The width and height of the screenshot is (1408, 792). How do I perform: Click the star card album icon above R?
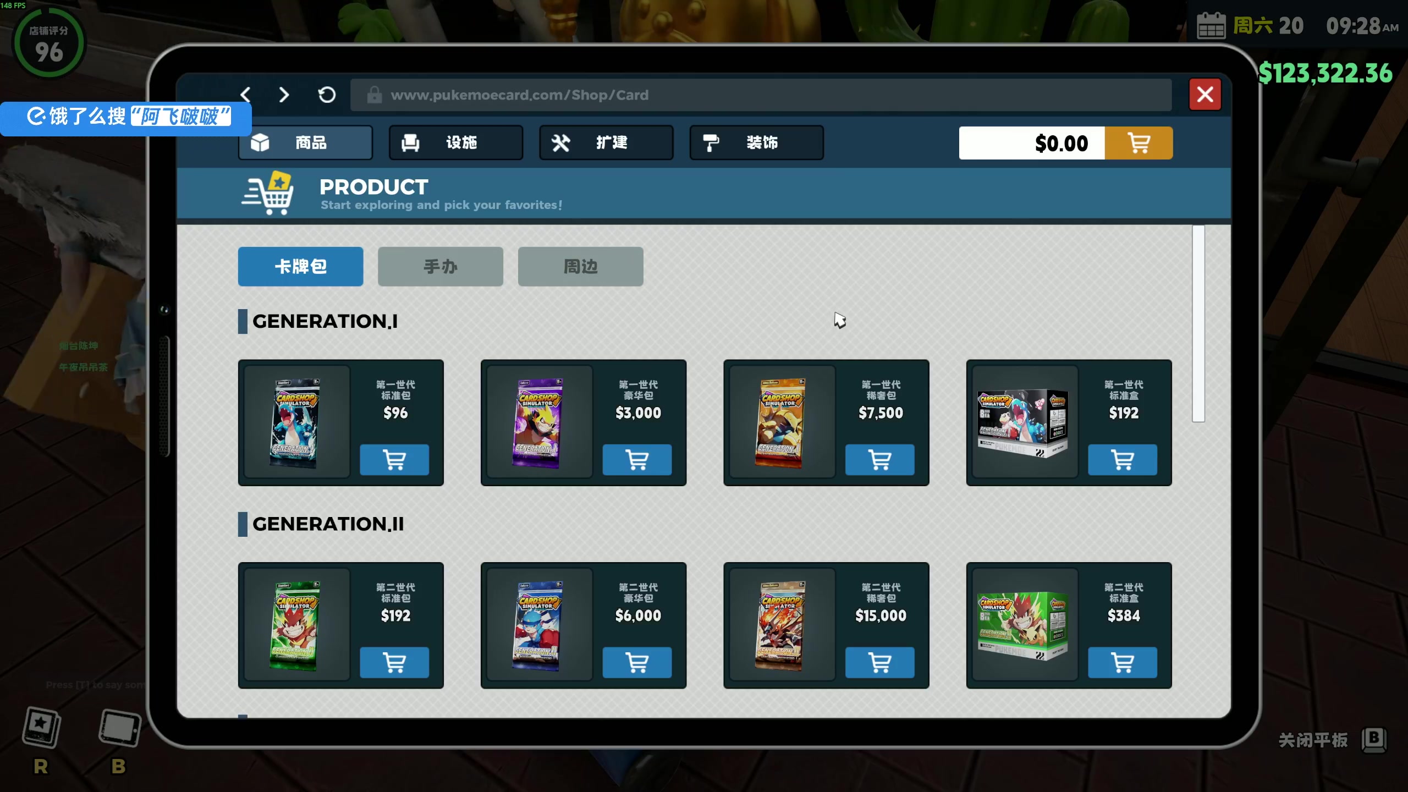coord(41,727)
